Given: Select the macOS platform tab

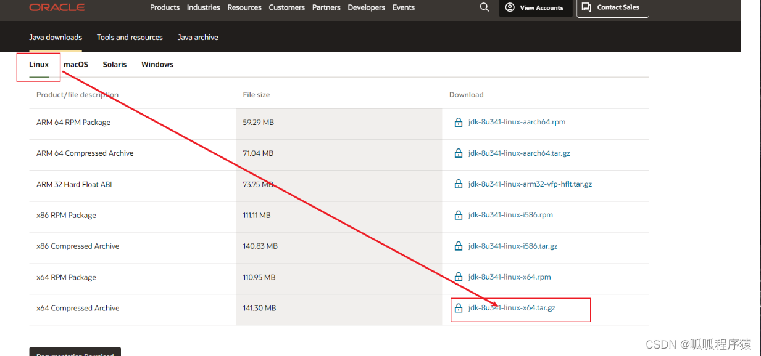Looking at the screenshot, I should pos(76,65).
